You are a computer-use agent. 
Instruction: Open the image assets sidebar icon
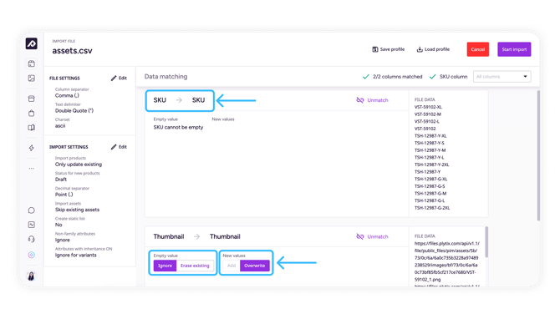pyautogui.click(x=32, y=78)
